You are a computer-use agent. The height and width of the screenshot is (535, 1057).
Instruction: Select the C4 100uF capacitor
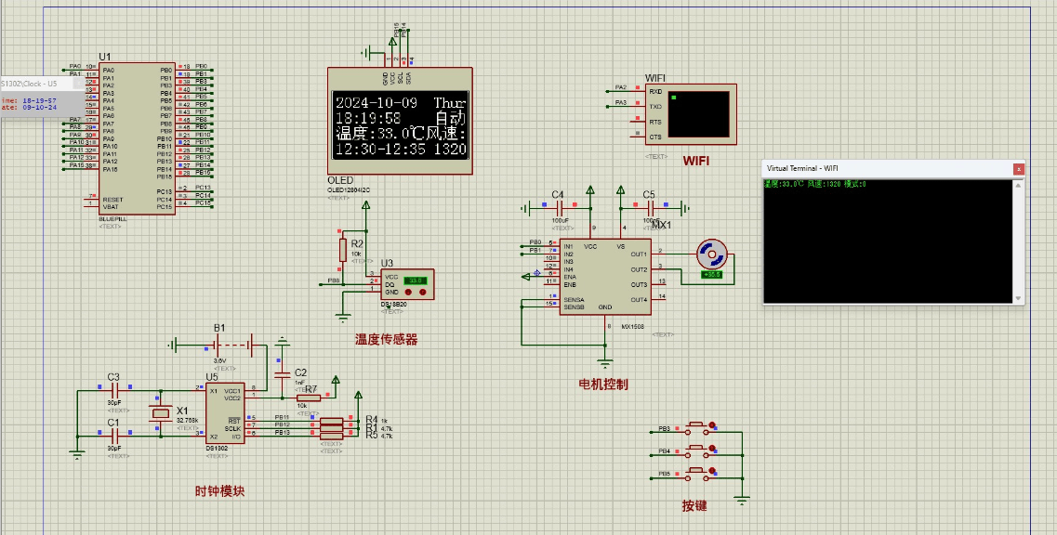(x=560, y=208)
